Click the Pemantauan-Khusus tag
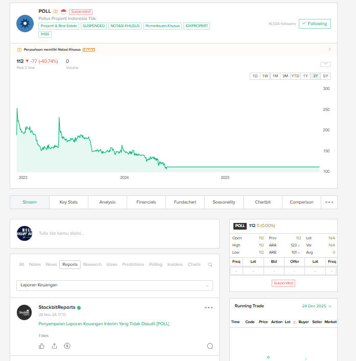Image resolution: width=356 pixels, height=361 pixels. (x=162, y=26)
